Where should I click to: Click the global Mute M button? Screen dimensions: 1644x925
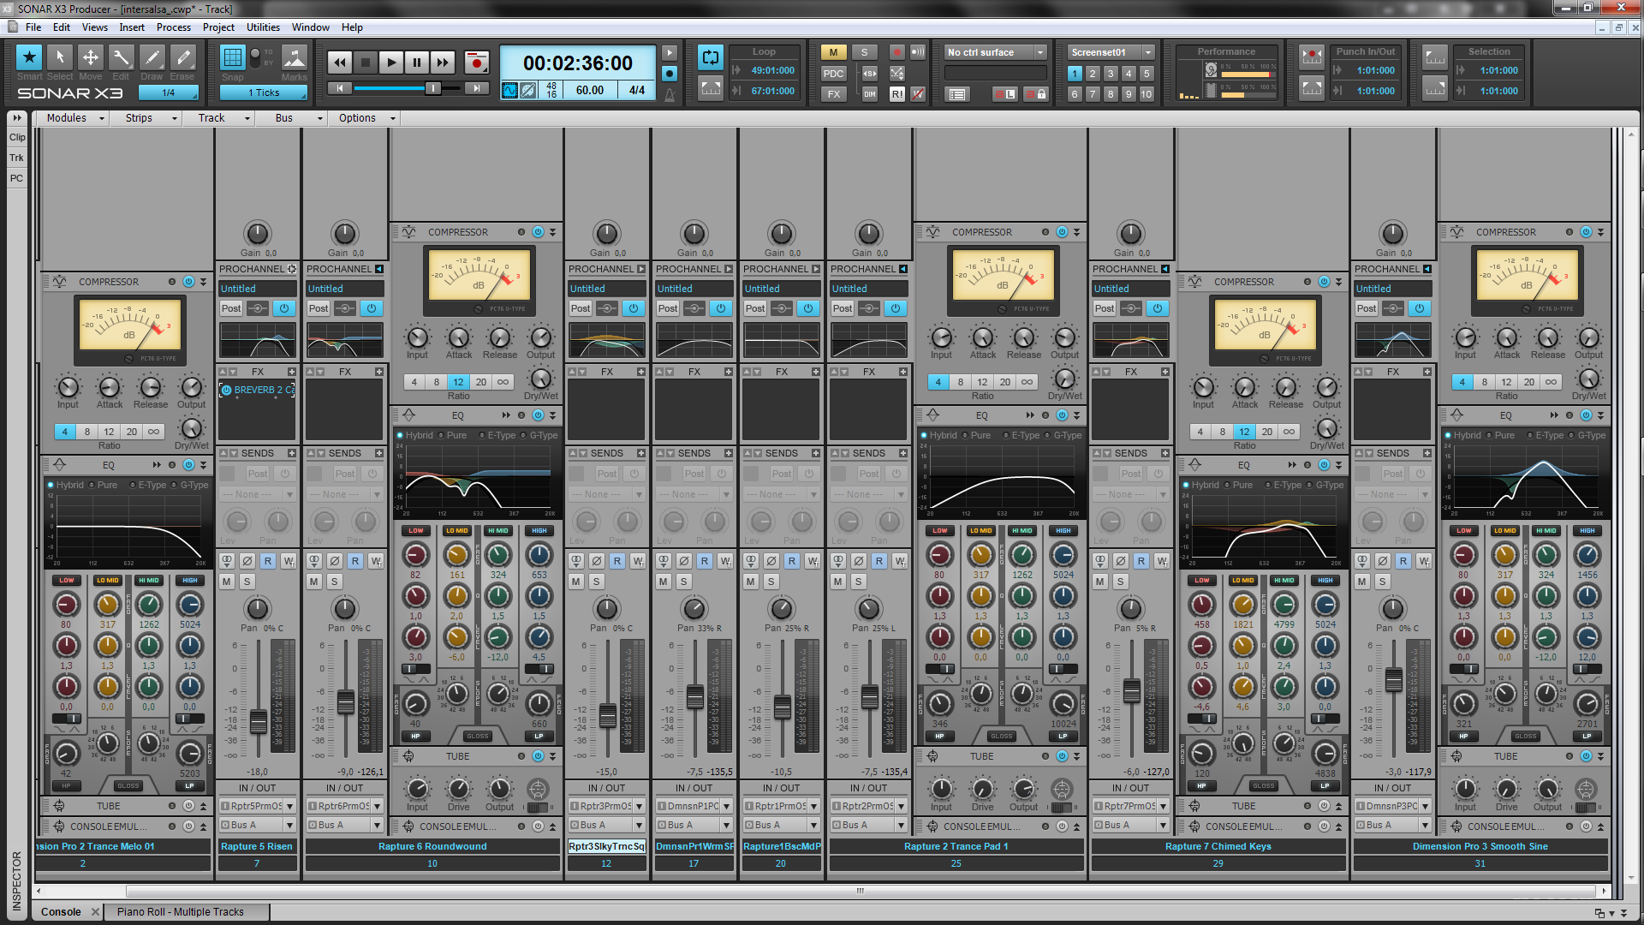pyautogui.click(x=833, y=52)
